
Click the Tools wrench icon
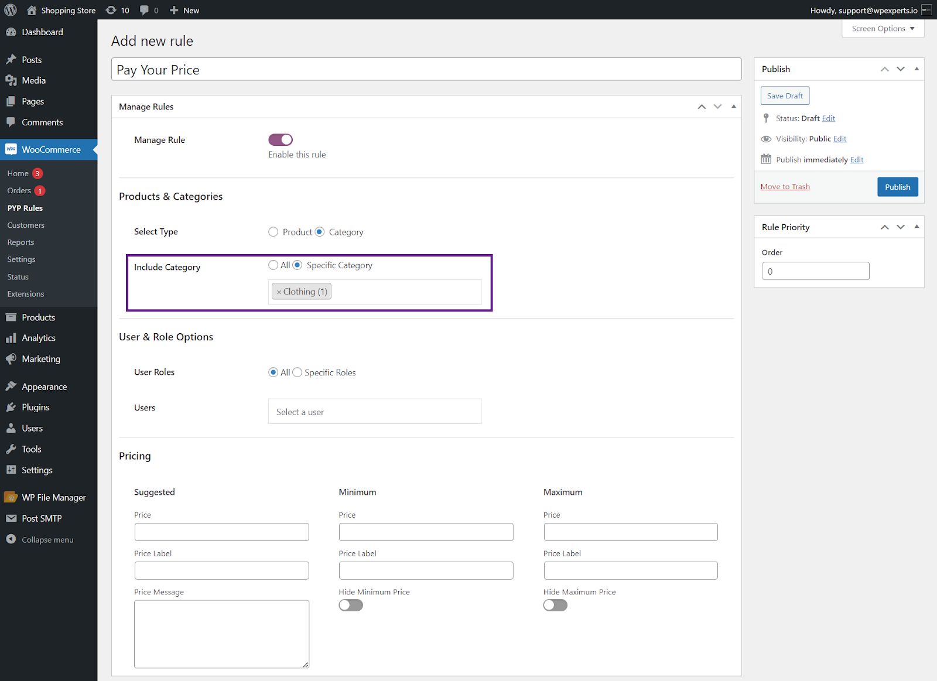click(11, 449)
